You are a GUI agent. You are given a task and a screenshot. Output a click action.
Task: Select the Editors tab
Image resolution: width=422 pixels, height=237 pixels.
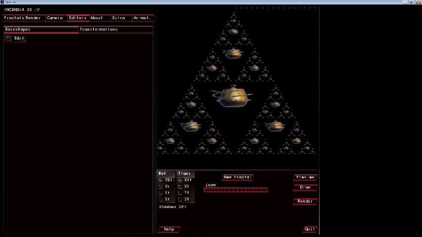tap(78, 18)
